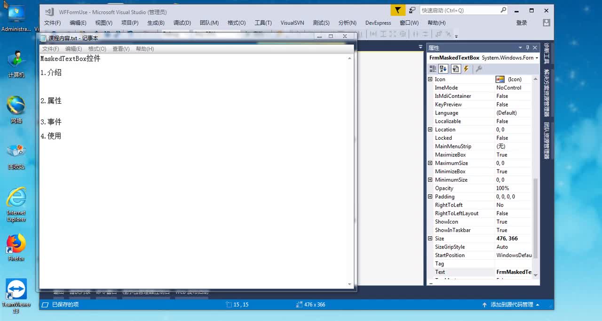This screenshot has height=321, width=602.
Task: Open the 调试(D) menu in Visual Studio
Action: coord(182,23)
